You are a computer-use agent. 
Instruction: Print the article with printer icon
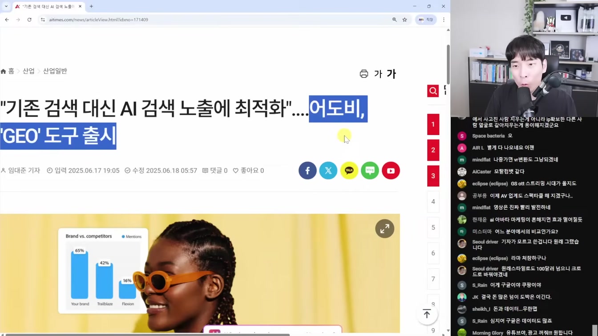pos(364,74)
